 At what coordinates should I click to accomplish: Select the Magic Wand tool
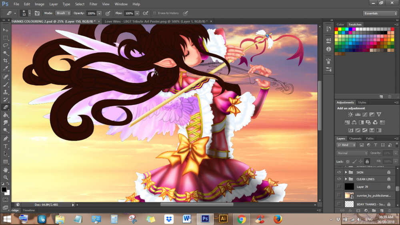pos(6,53)
